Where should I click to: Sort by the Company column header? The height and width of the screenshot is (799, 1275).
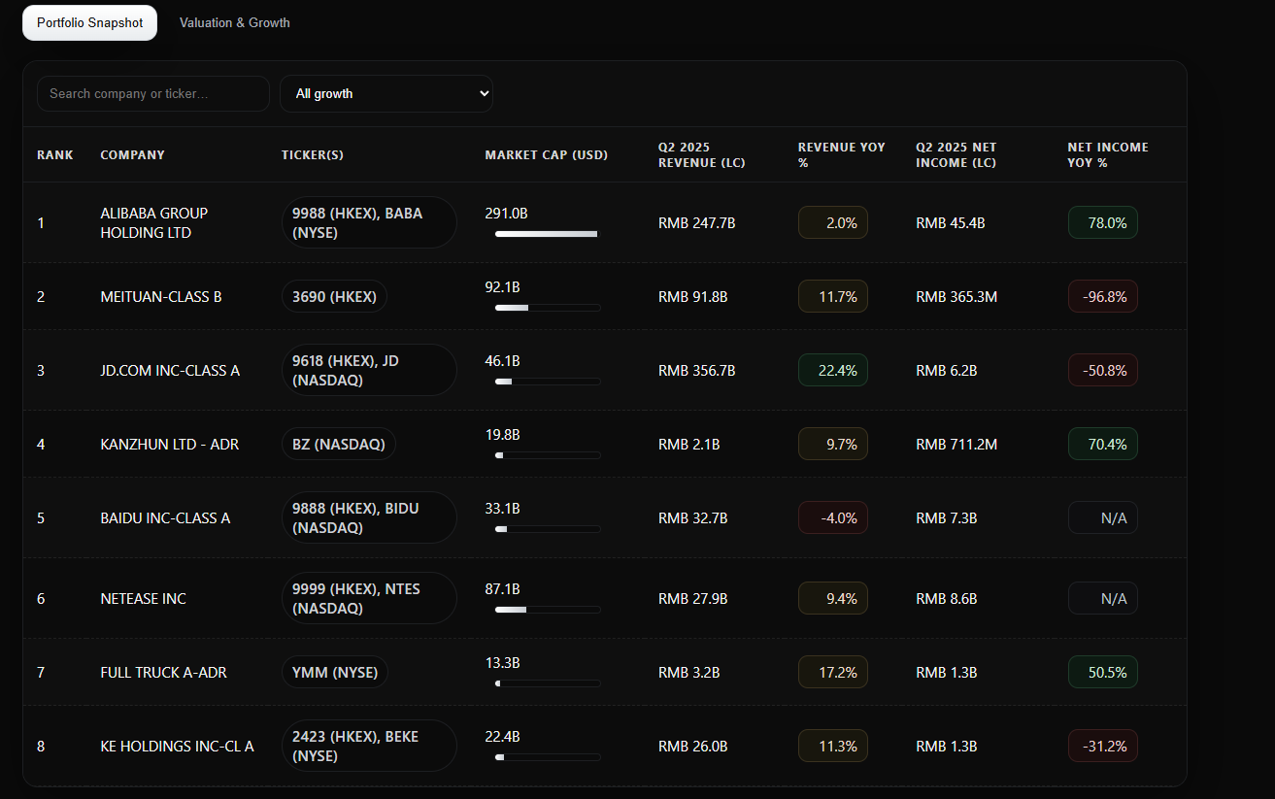[133, 155]
